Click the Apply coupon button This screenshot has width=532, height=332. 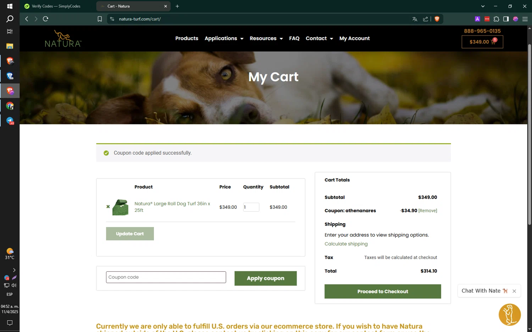[266, 278]
